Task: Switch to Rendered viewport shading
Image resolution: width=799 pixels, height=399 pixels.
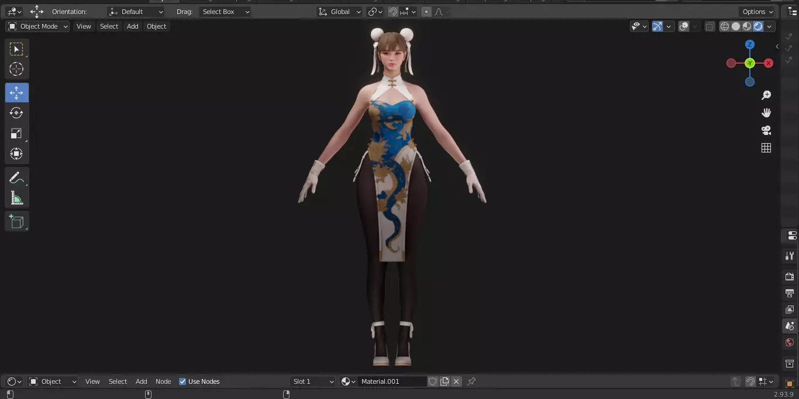Action: point(758,26)
